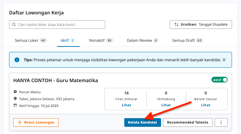This screenshot has height=134, width=241.
Task: Open the Semua Draft tab
Action: 188,40
